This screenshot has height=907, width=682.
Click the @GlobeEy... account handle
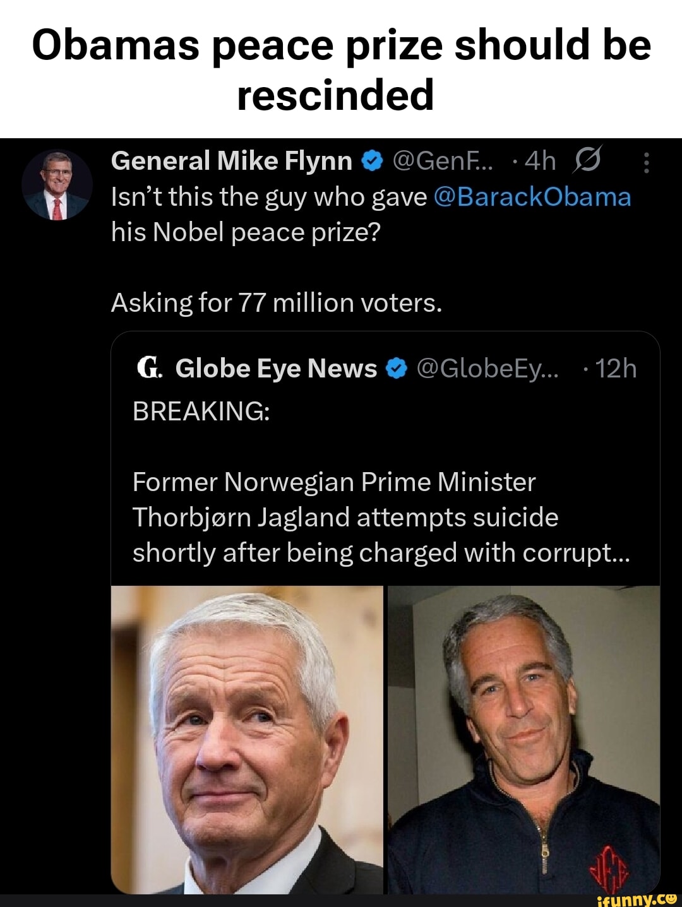click(x=488, y=369)
